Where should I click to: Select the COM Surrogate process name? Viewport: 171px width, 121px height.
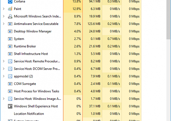(x=25, y=84)
